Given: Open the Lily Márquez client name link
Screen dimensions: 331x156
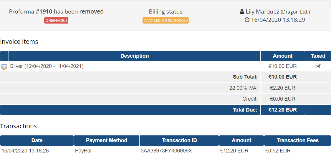Looking at the screenshot, I should [x=262, y=12].
